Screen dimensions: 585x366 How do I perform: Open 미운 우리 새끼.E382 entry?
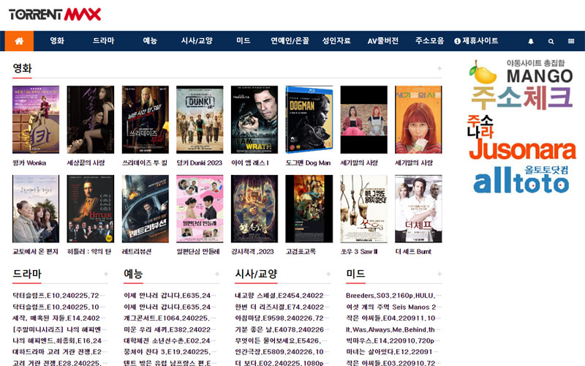[x=170, y=329]
